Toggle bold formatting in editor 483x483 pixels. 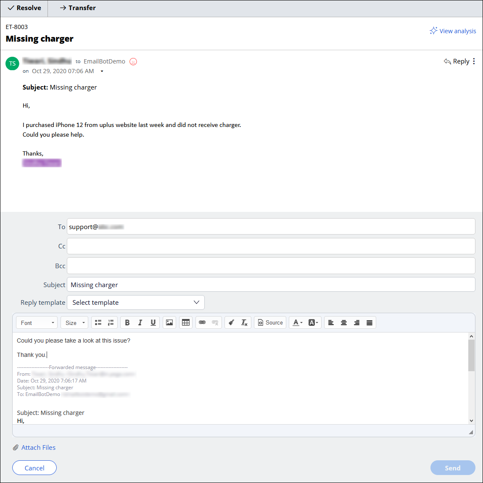pos(127,322)
